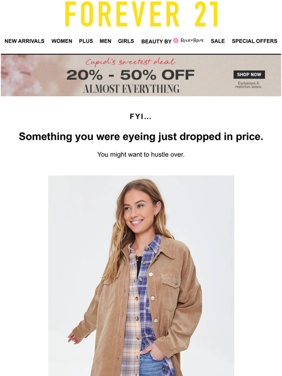Click the Cupid's sweetest deal script text

[x=130, y=62]
